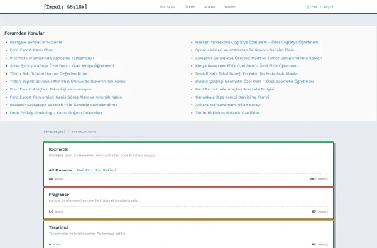
Task: Open Hakkari Yüksekova Coğrafya Özel Ders topic
Action: click(x=256, y=42)
